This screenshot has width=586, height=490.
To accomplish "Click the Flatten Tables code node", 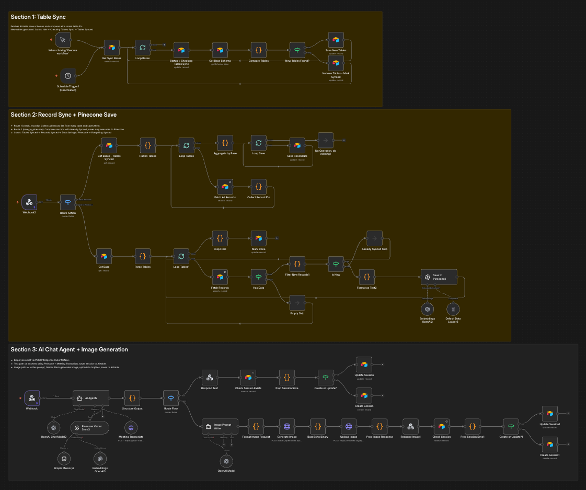I will (x=147, y=146).
